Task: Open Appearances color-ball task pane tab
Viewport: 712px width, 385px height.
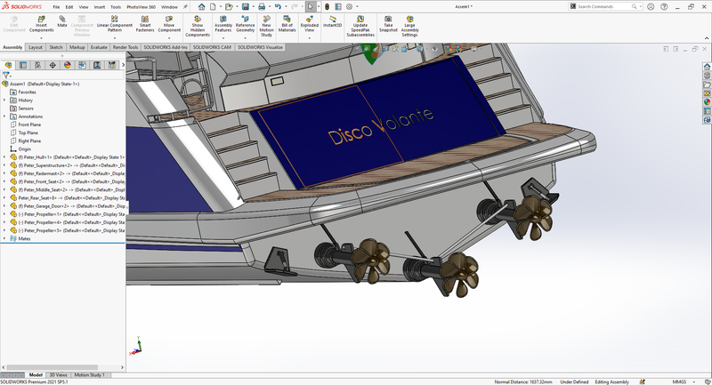Action: [707, 102]
